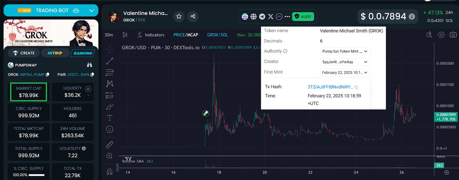
Task: Switch chart to PRICE/MCAP toggle
Action: 186,35
